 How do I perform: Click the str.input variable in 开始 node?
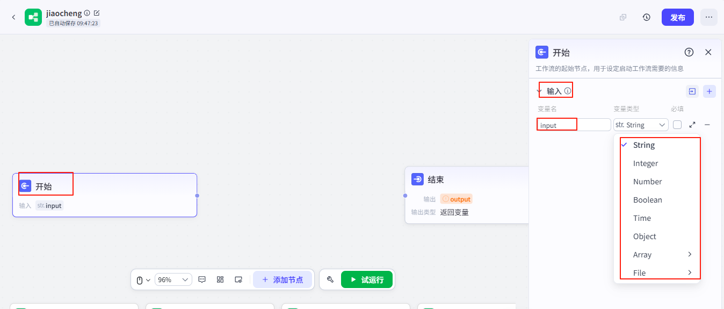49,205
